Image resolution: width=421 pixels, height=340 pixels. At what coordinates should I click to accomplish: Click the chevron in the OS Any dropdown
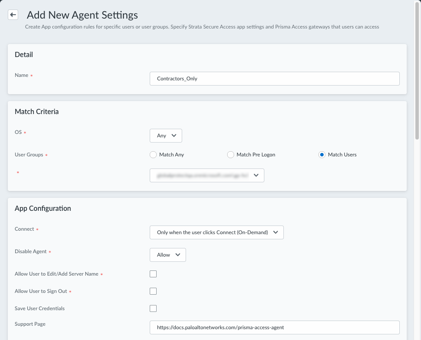click(x=174, y=135)
